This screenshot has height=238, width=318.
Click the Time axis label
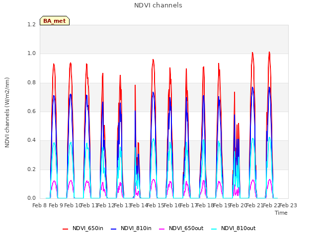click(x=281, y=213)
